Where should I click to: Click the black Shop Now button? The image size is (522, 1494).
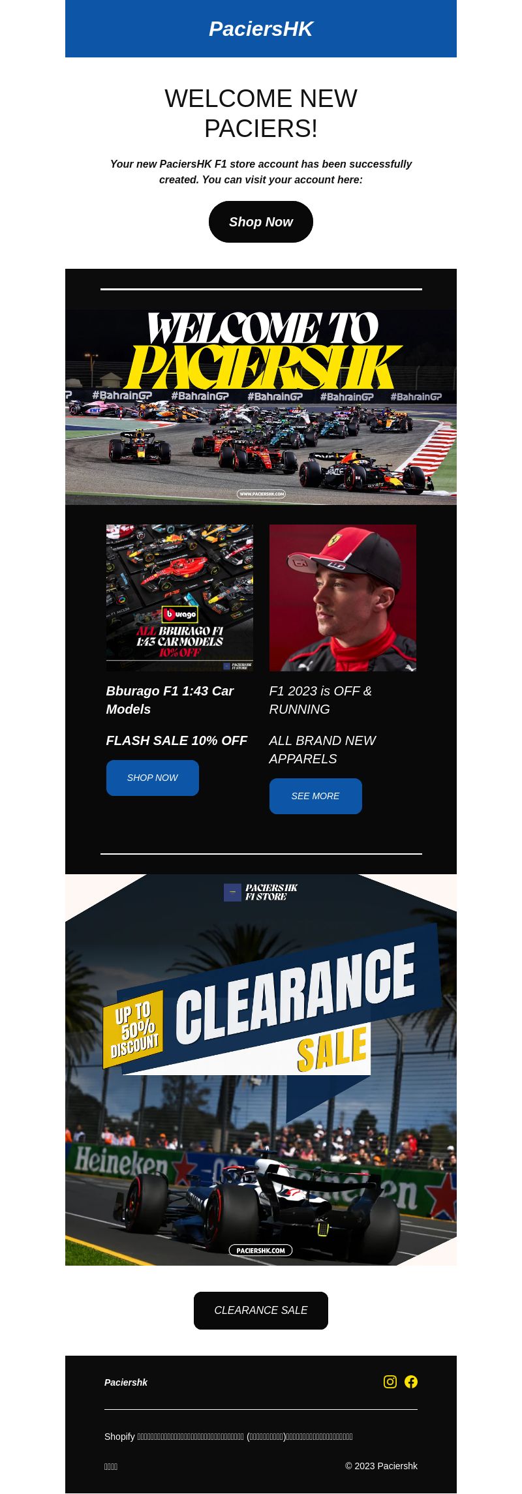tap(261, 222)
